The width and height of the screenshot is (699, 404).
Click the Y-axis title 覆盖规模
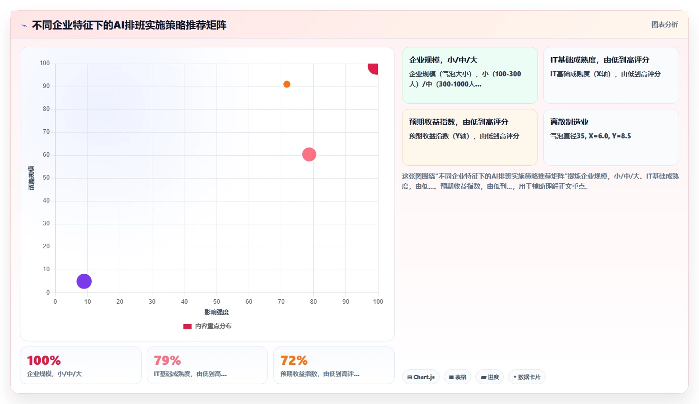[x=31, y=178]
